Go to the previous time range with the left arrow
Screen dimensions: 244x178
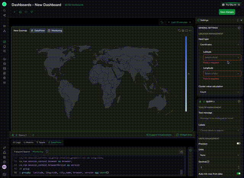[169, 22]
